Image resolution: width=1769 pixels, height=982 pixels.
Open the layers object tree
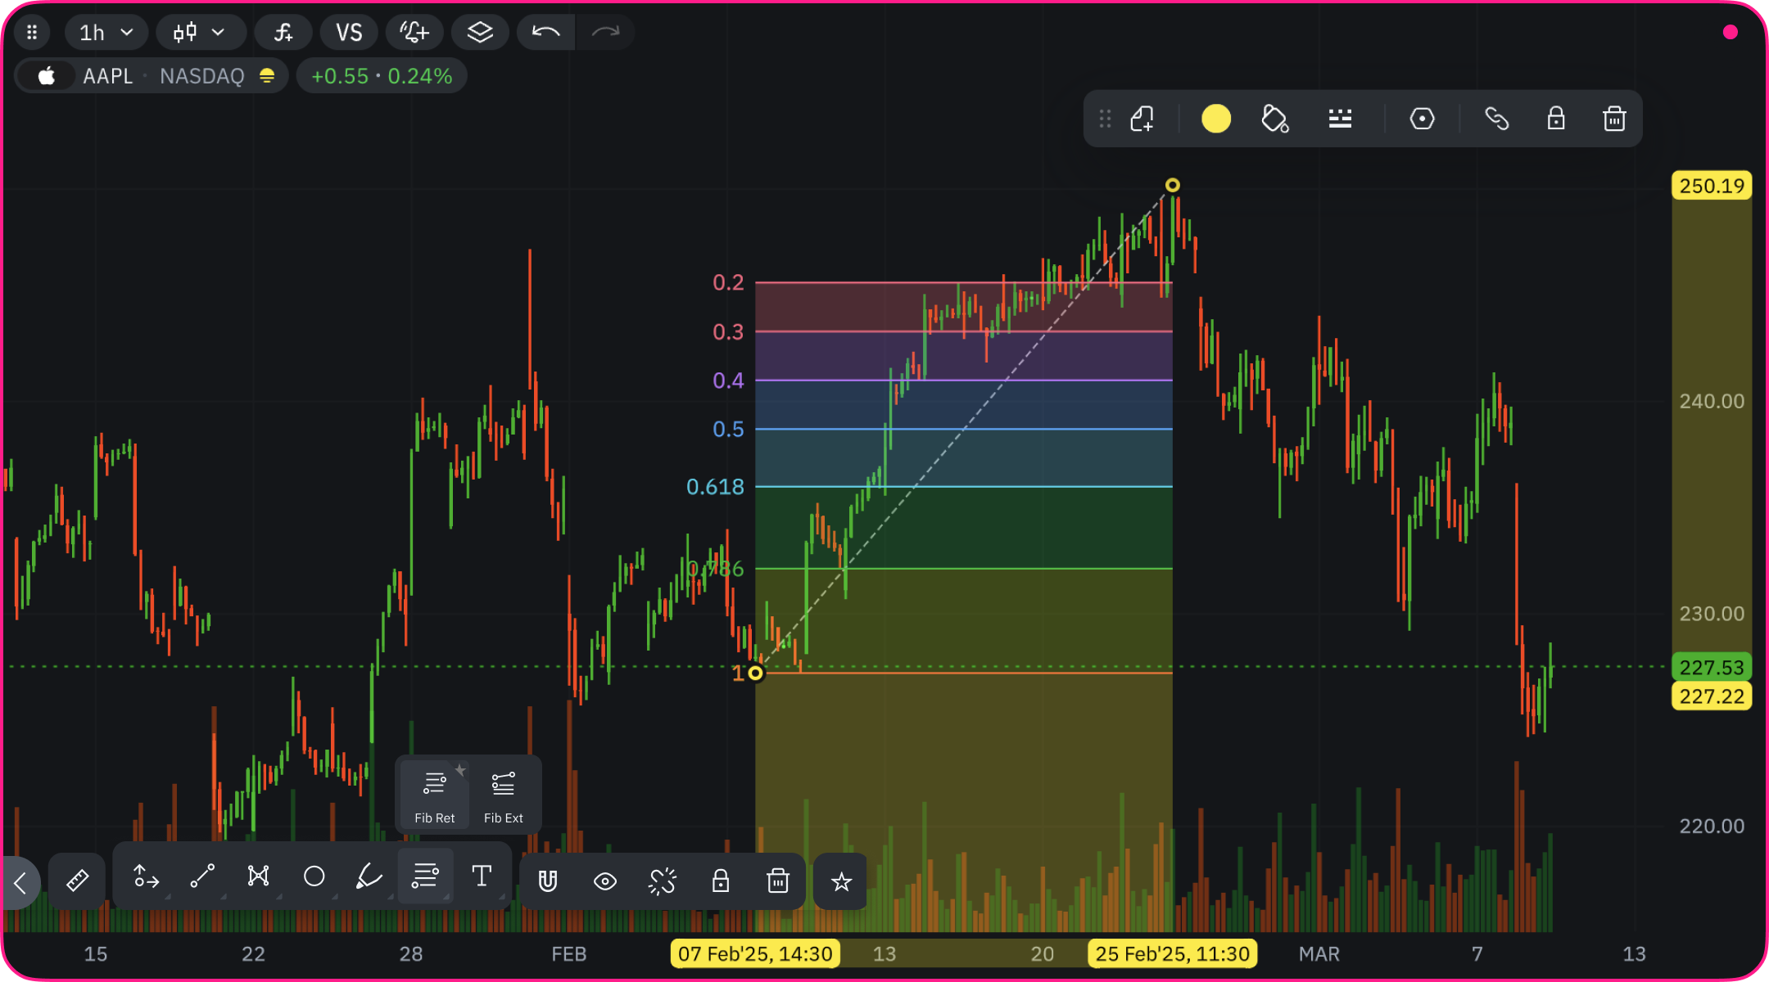[x=480, y=33]
